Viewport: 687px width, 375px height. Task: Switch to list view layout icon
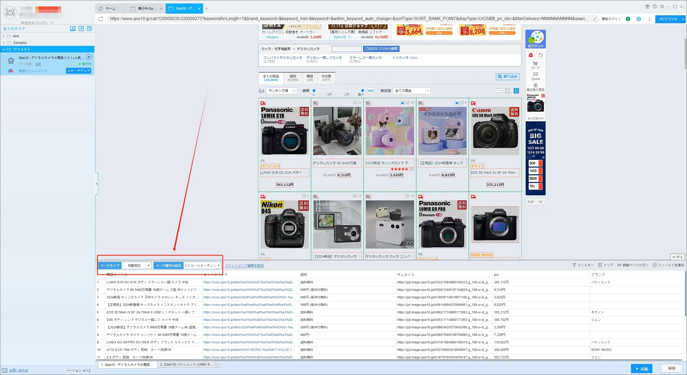[498, 91]
